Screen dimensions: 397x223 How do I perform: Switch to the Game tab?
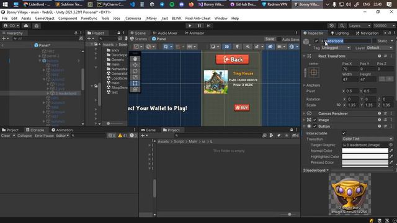[x=148, y=130]
